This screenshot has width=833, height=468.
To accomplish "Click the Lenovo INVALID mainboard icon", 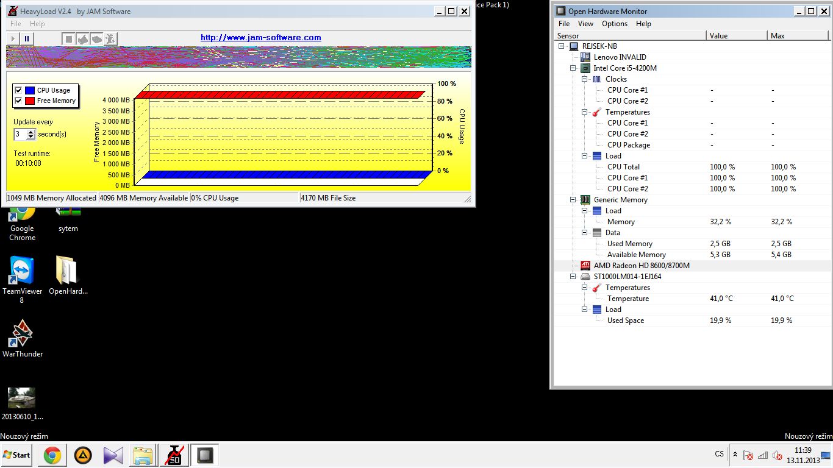I will pyautogui.click(x=585, y=57).
